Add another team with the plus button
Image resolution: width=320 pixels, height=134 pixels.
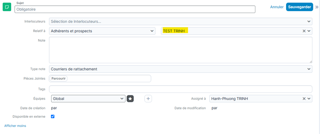click(x=148, y=99)
